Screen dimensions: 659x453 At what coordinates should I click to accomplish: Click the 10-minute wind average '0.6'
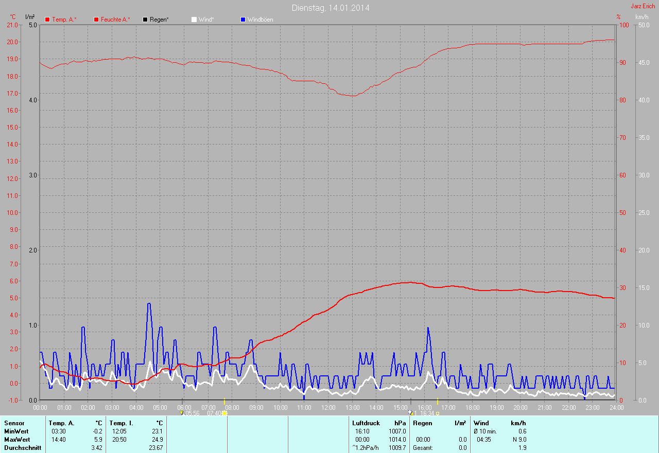click(522, 431)
